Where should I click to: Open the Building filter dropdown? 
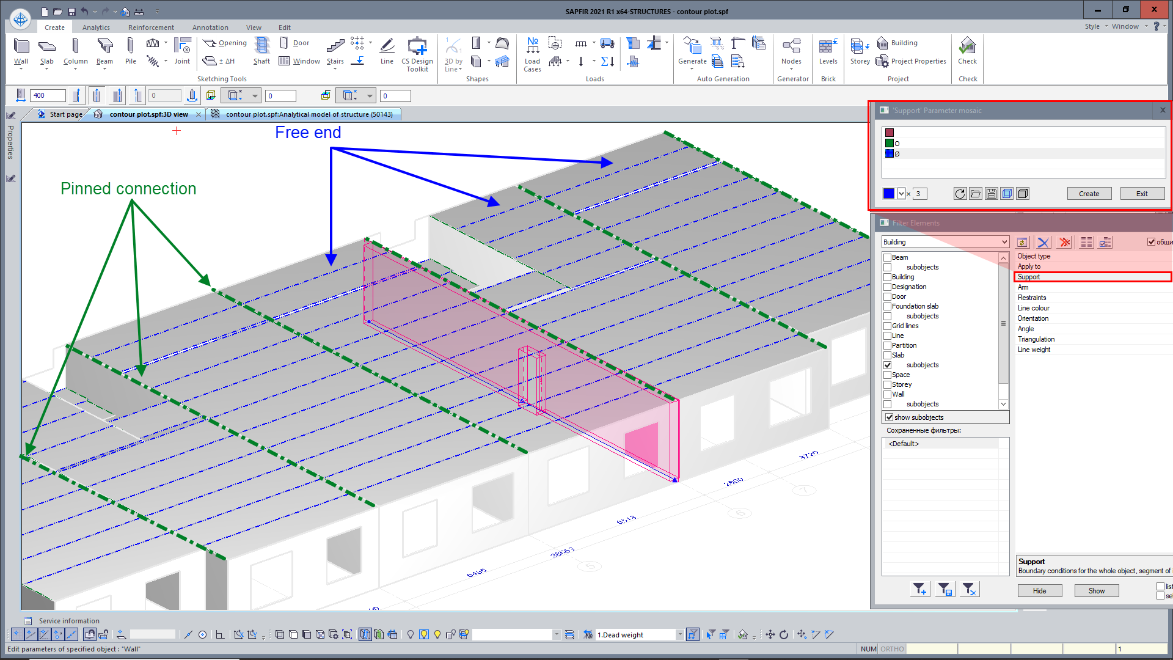pyautogui.click(x=1004, y=242)
